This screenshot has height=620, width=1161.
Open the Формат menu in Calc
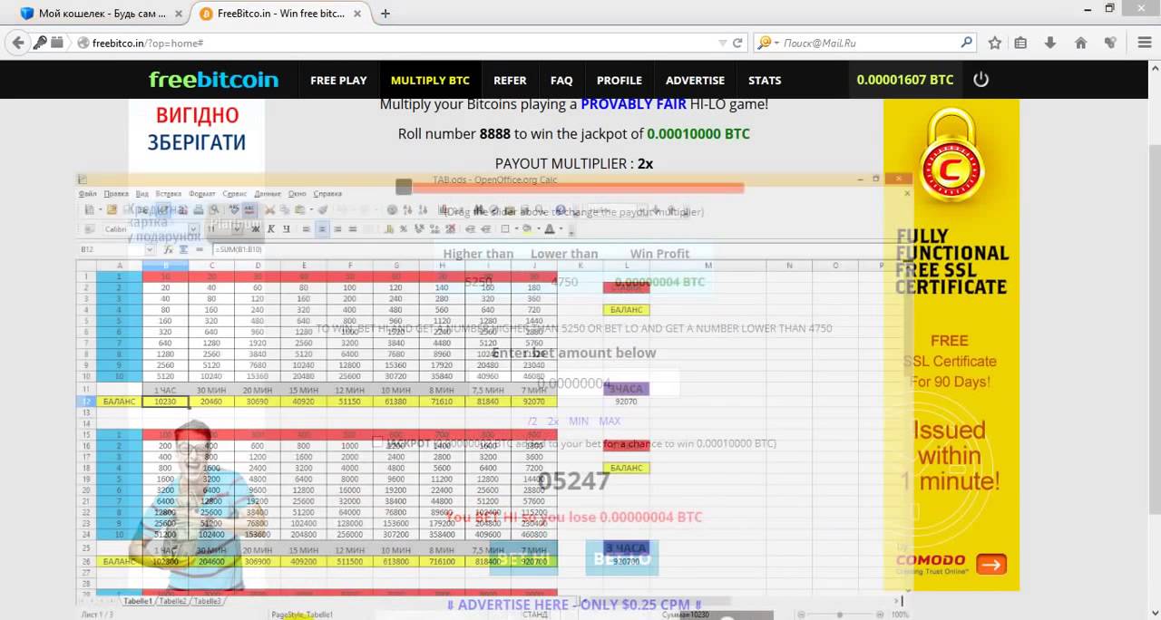(202, 193)
